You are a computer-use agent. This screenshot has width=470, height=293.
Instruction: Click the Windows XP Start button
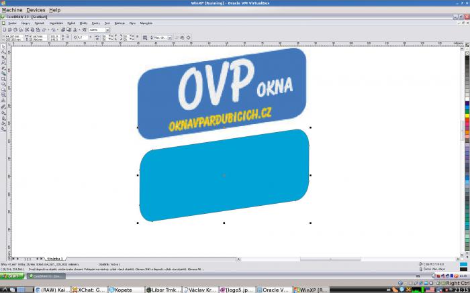tap(12, 276)
